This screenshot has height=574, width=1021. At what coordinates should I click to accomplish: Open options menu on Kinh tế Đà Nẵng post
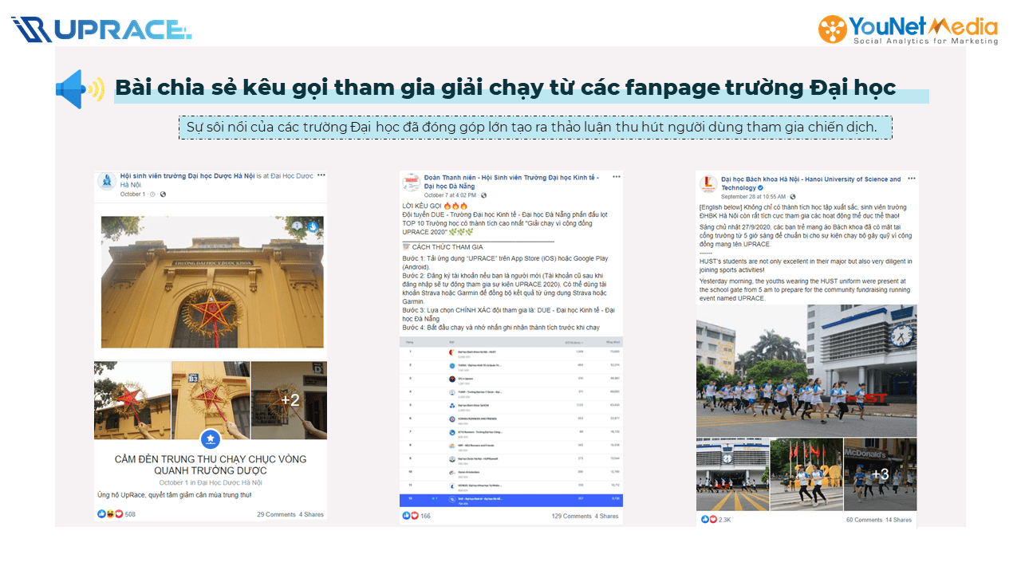coord(615,176)
